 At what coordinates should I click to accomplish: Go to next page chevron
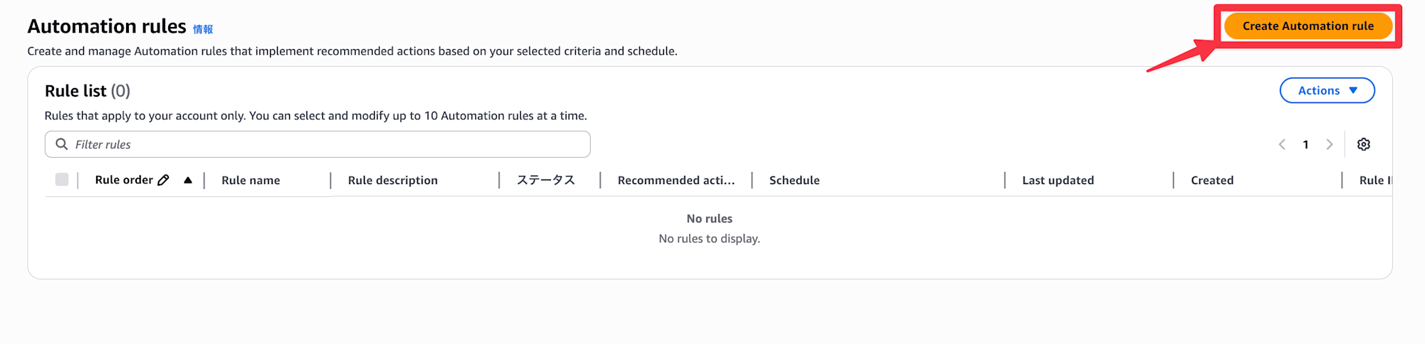[x=1329, y=144]
